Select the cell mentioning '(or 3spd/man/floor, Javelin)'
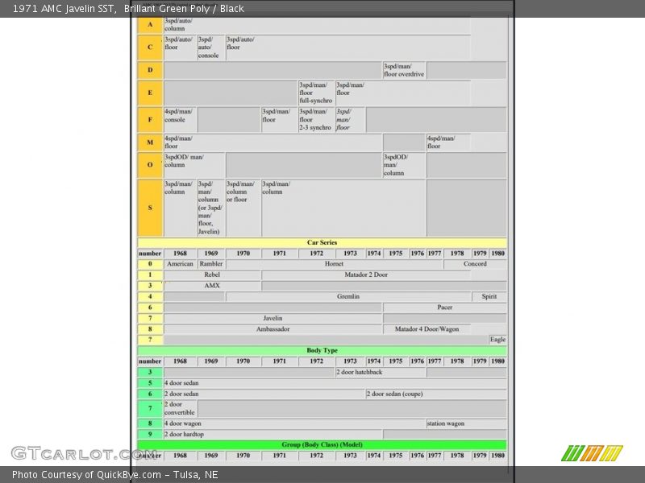645x483 pixels. pyautogui.click(x=211, y=208)
